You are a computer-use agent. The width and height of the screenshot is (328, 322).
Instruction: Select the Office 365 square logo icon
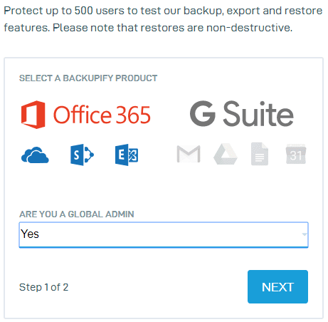33,115
